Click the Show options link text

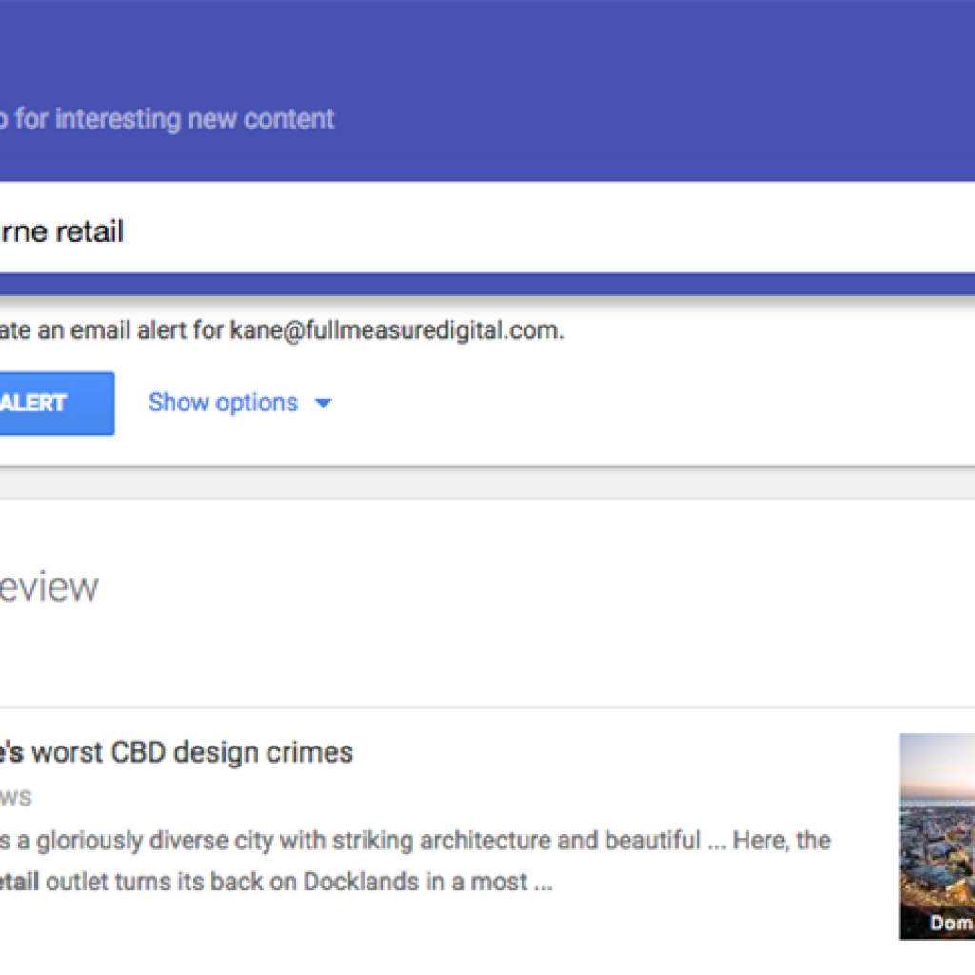click(x=223, y=403)
